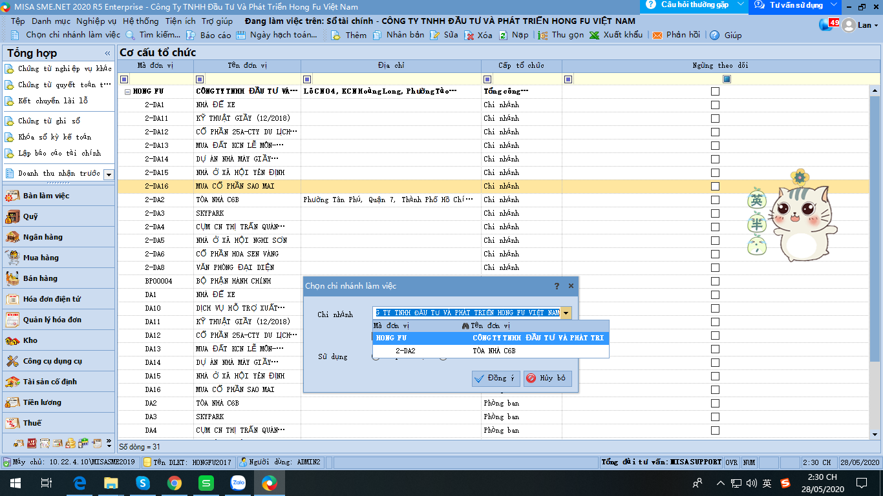Open the Phản hồi feedback envelope icon
The height and width of the screenshot is (496, 883).
tap(657, 36)
